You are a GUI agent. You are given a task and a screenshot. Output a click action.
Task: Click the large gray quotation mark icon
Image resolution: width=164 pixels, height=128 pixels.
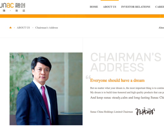tap(88, 77)
